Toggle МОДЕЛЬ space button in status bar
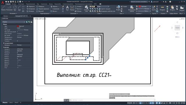 pos(130,103)
